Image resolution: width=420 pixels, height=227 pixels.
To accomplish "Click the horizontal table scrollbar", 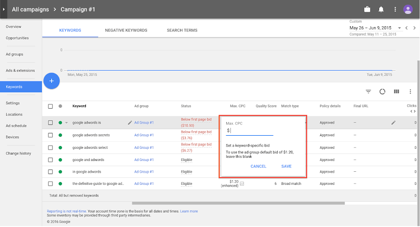I will pyautogui.click(x=238, y=203).
